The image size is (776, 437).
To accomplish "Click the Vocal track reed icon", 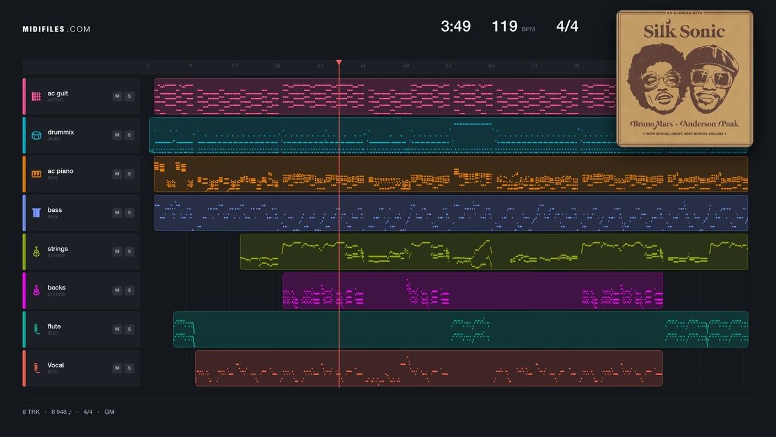I will (x=36, y=368).
